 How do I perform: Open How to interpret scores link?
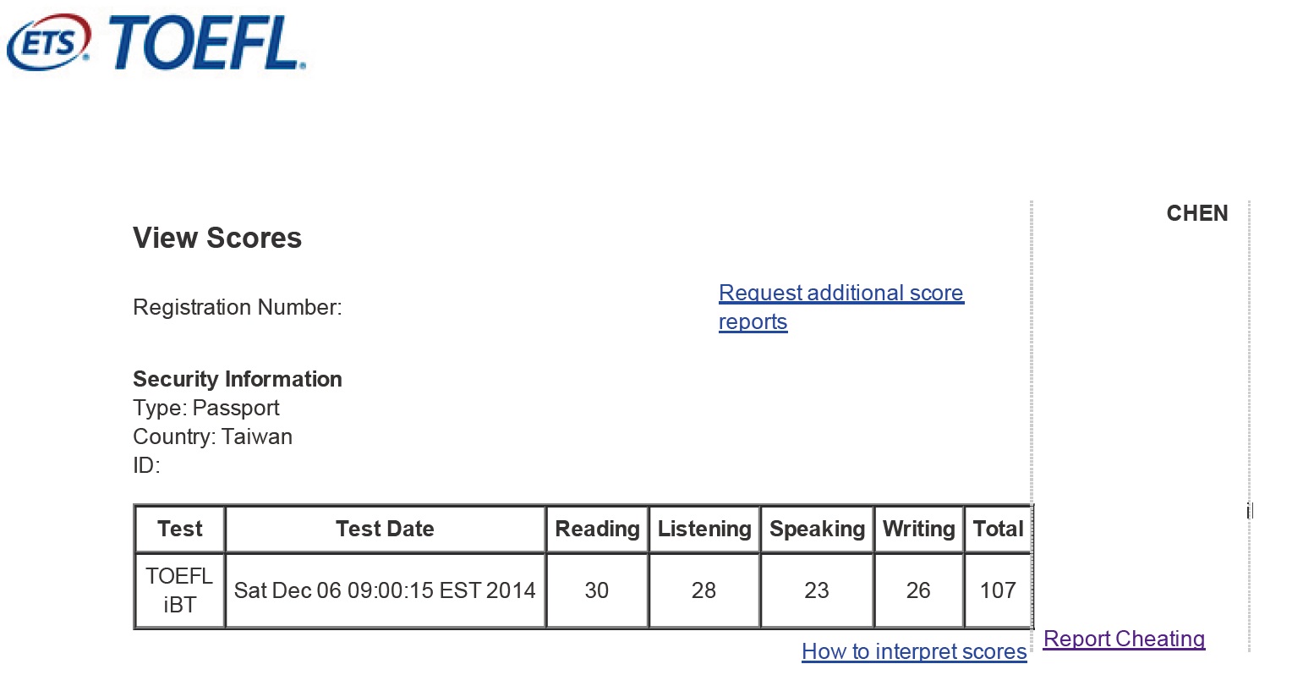914,651
